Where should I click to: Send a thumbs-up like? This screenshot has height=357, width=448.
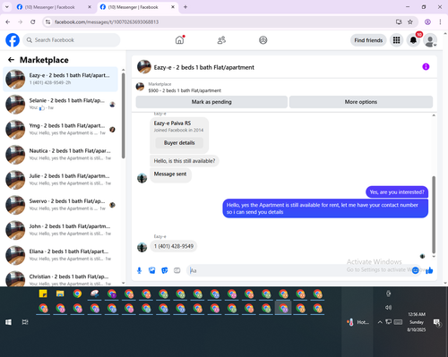tap(429, 270)
